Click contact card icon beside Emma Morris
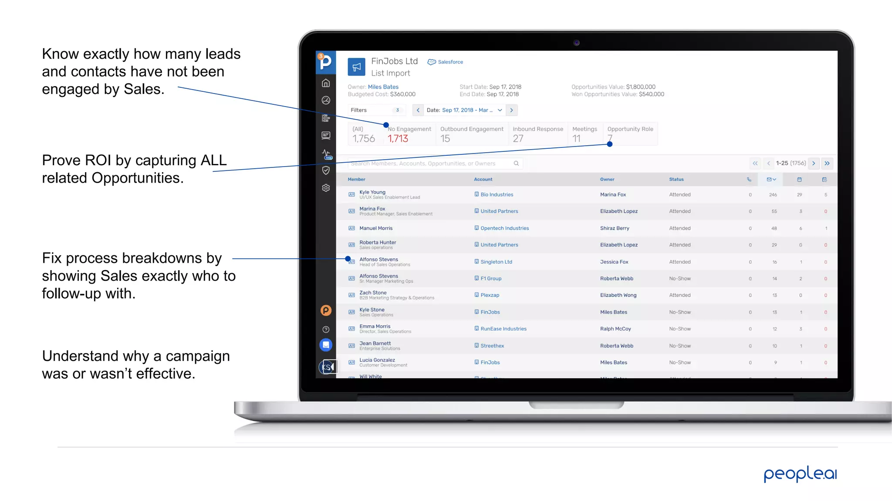Screen dimensions: 892x501 tap(351, 329)
